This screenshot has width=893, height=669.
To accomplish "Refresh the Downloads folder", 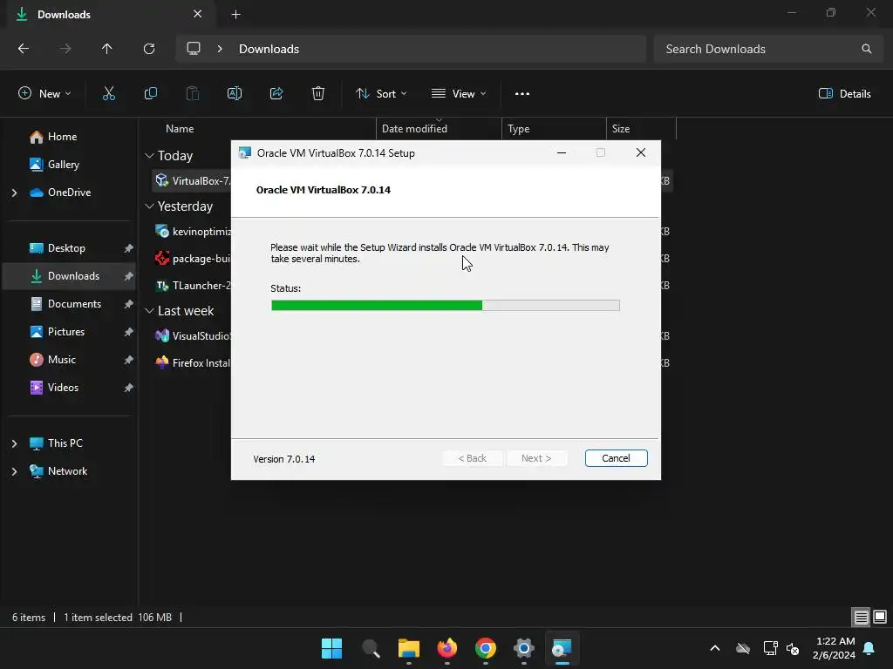I will [x=149, y=49].
